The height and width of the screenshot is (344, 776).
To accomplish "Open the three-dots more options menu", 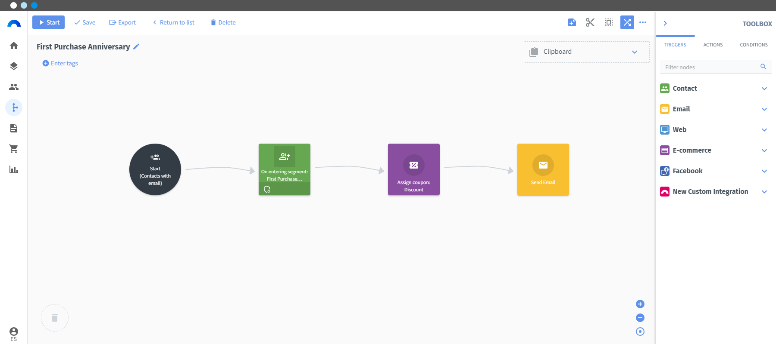I will [x=643, y=22].
